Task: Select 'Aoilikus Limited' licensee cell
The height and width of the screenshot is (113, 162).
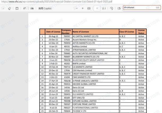Action: [x=96, y=47]
